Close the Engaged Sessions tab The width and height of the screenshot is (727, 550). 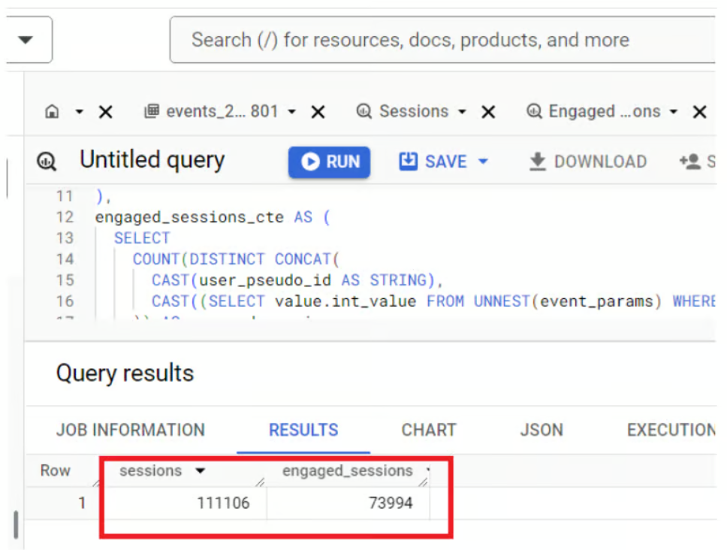point(700,111)
